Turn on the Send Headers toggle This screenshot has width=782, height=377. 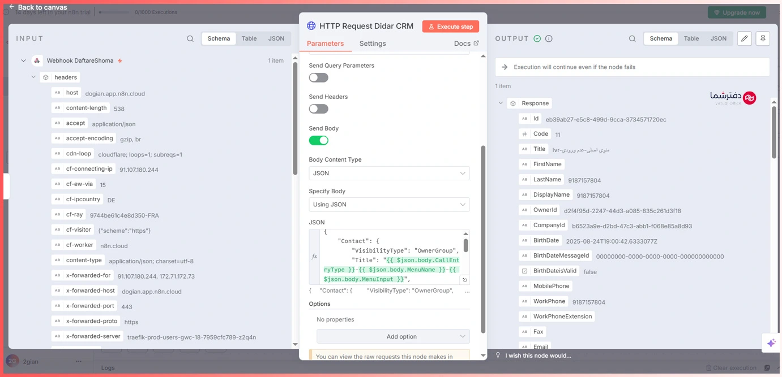pyautogui.click(x=318, y=109)
